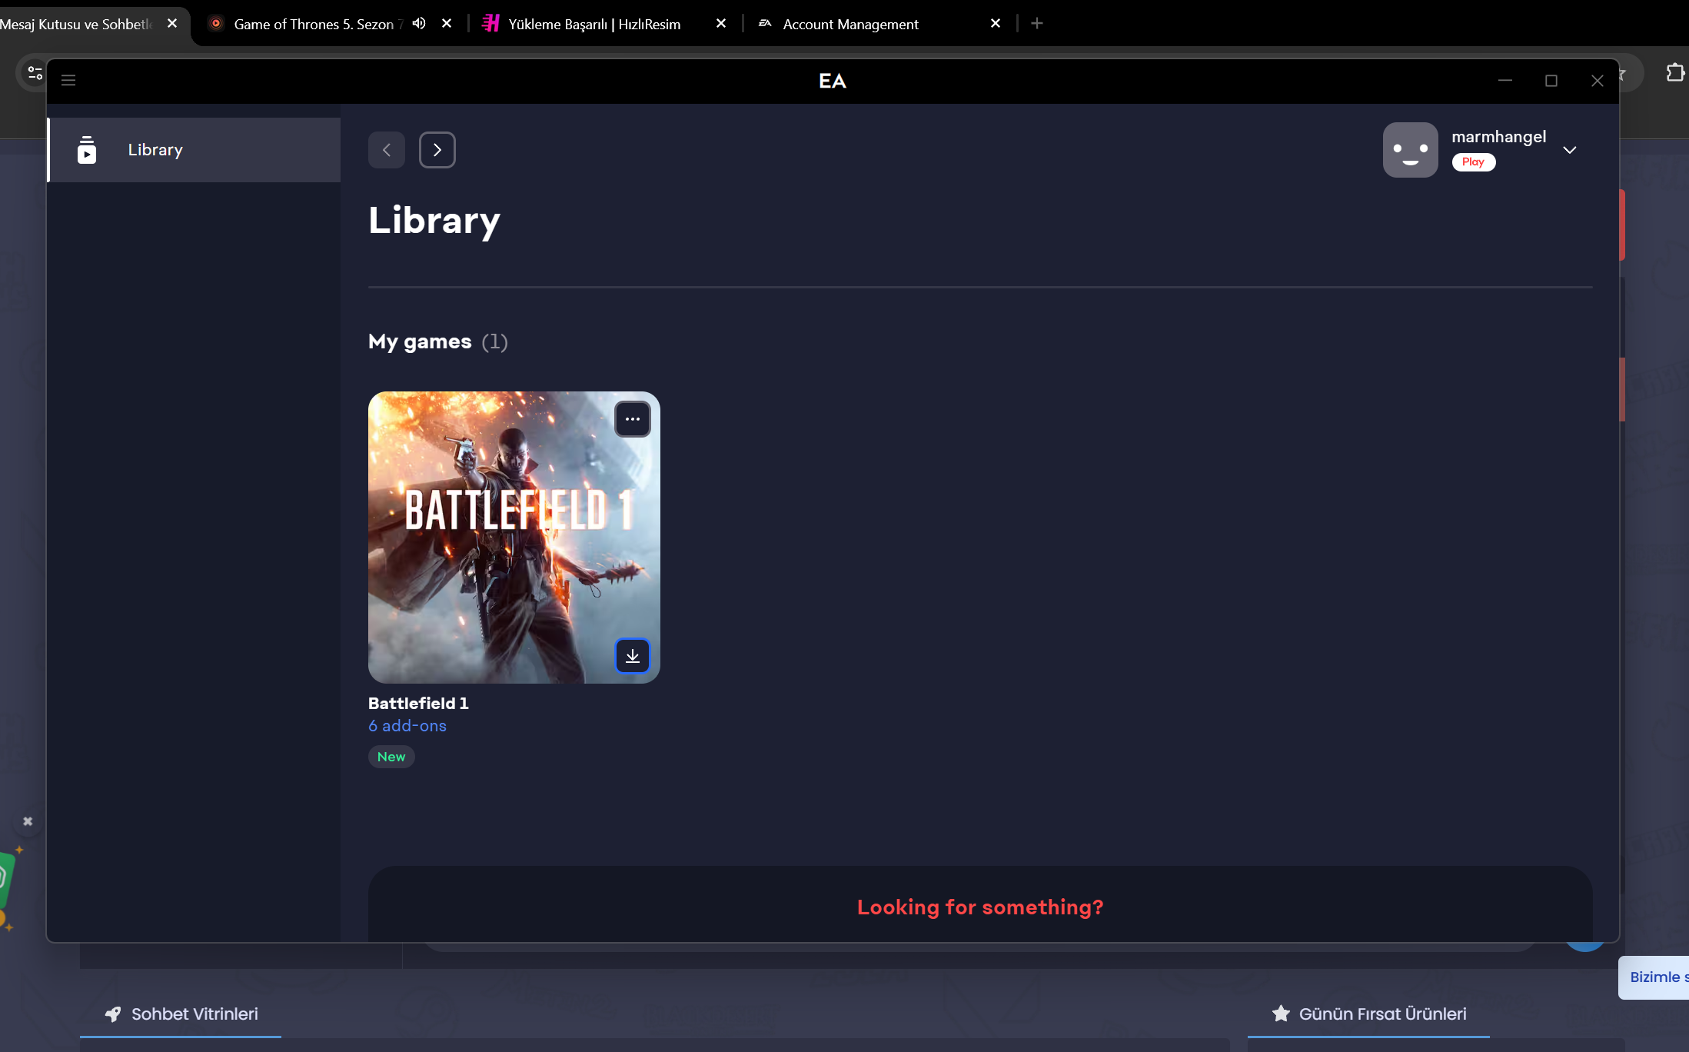Screen dimensions: 1689x1052
Task: Open Günün Fırsat Ürünleri section in browser
Action: (x=1368, y=1014)
